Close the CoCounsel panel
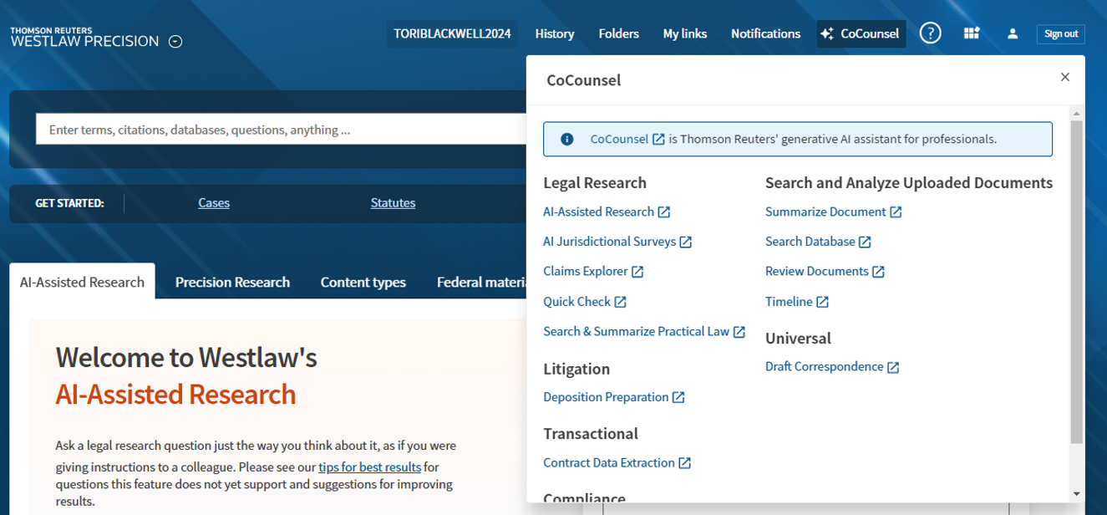The image size is (1107, 515). (x=1064, y=77)
